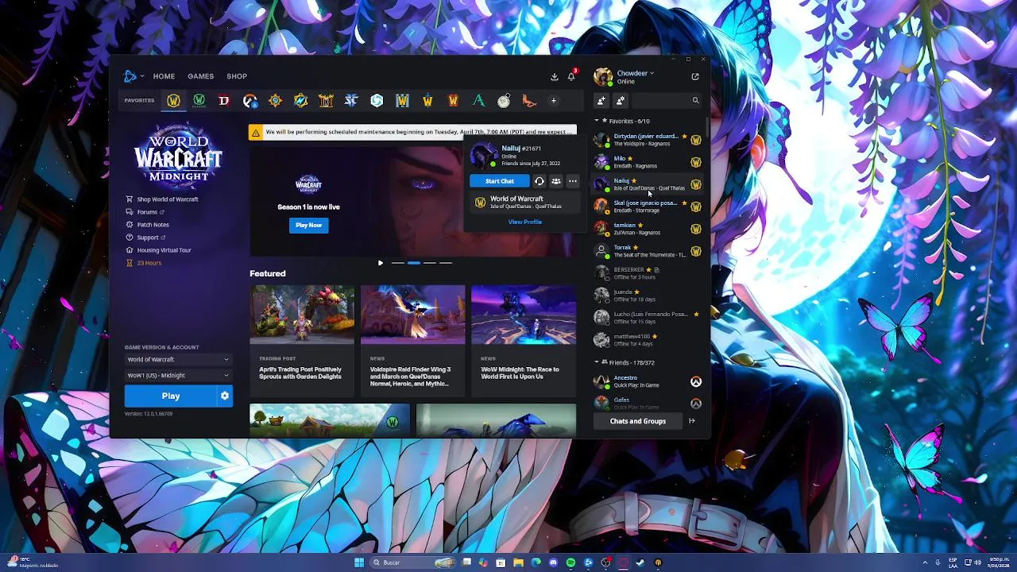This screenshot has height=572, width=1017.
Task: Open the WoW1 (US) - Midnight account dropdown
Action: (178, 375)
